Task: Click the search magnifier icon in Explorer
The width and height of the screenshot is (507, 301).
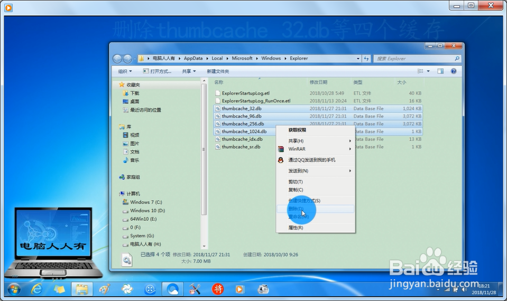Action: tap(457, 59)
